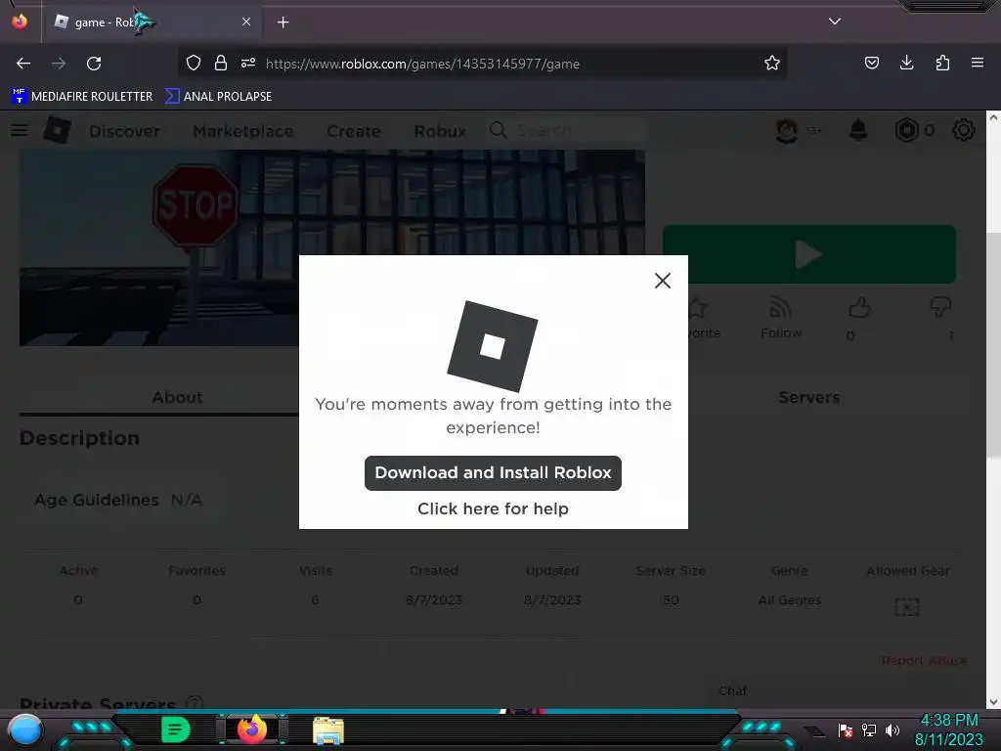Click Download and Install Roblox button
The height and width of the screenshot is (751, 1001).
point(493,473)
